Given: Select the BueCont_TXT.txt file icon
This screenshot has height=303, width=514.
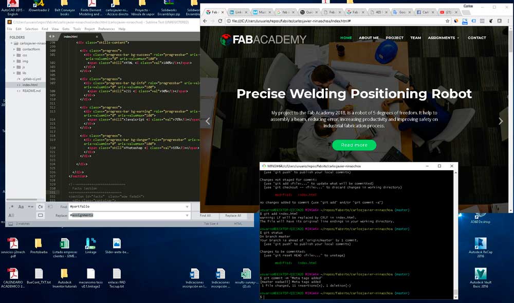Looking at the screenshot, I should [39, 276].
